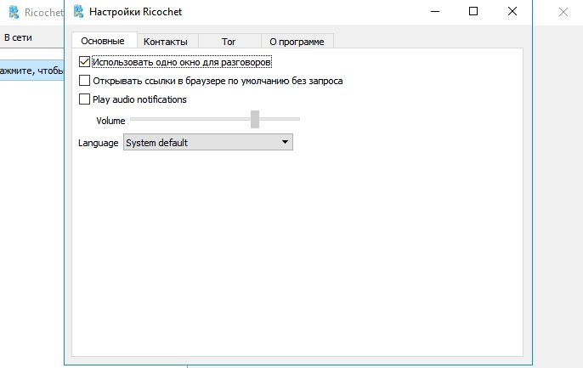Click the highlighted 'ажмите, чтобы' row in main window
Screen dimensions: 583x368
click(32, 71)
